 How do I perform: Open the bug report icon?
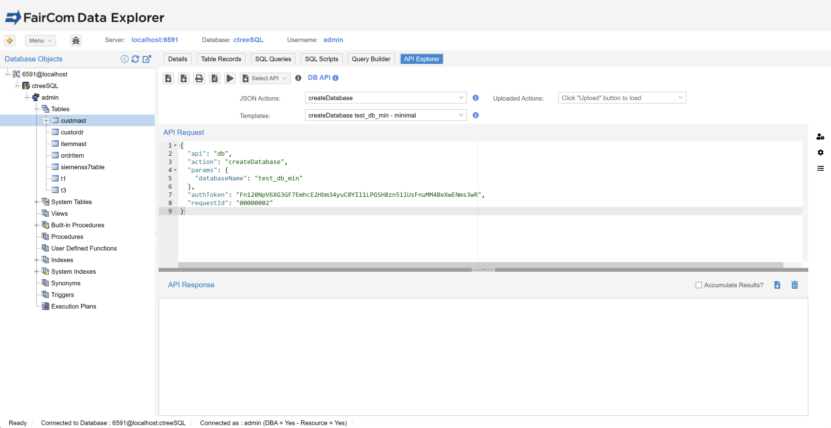[x=76, y=41]
